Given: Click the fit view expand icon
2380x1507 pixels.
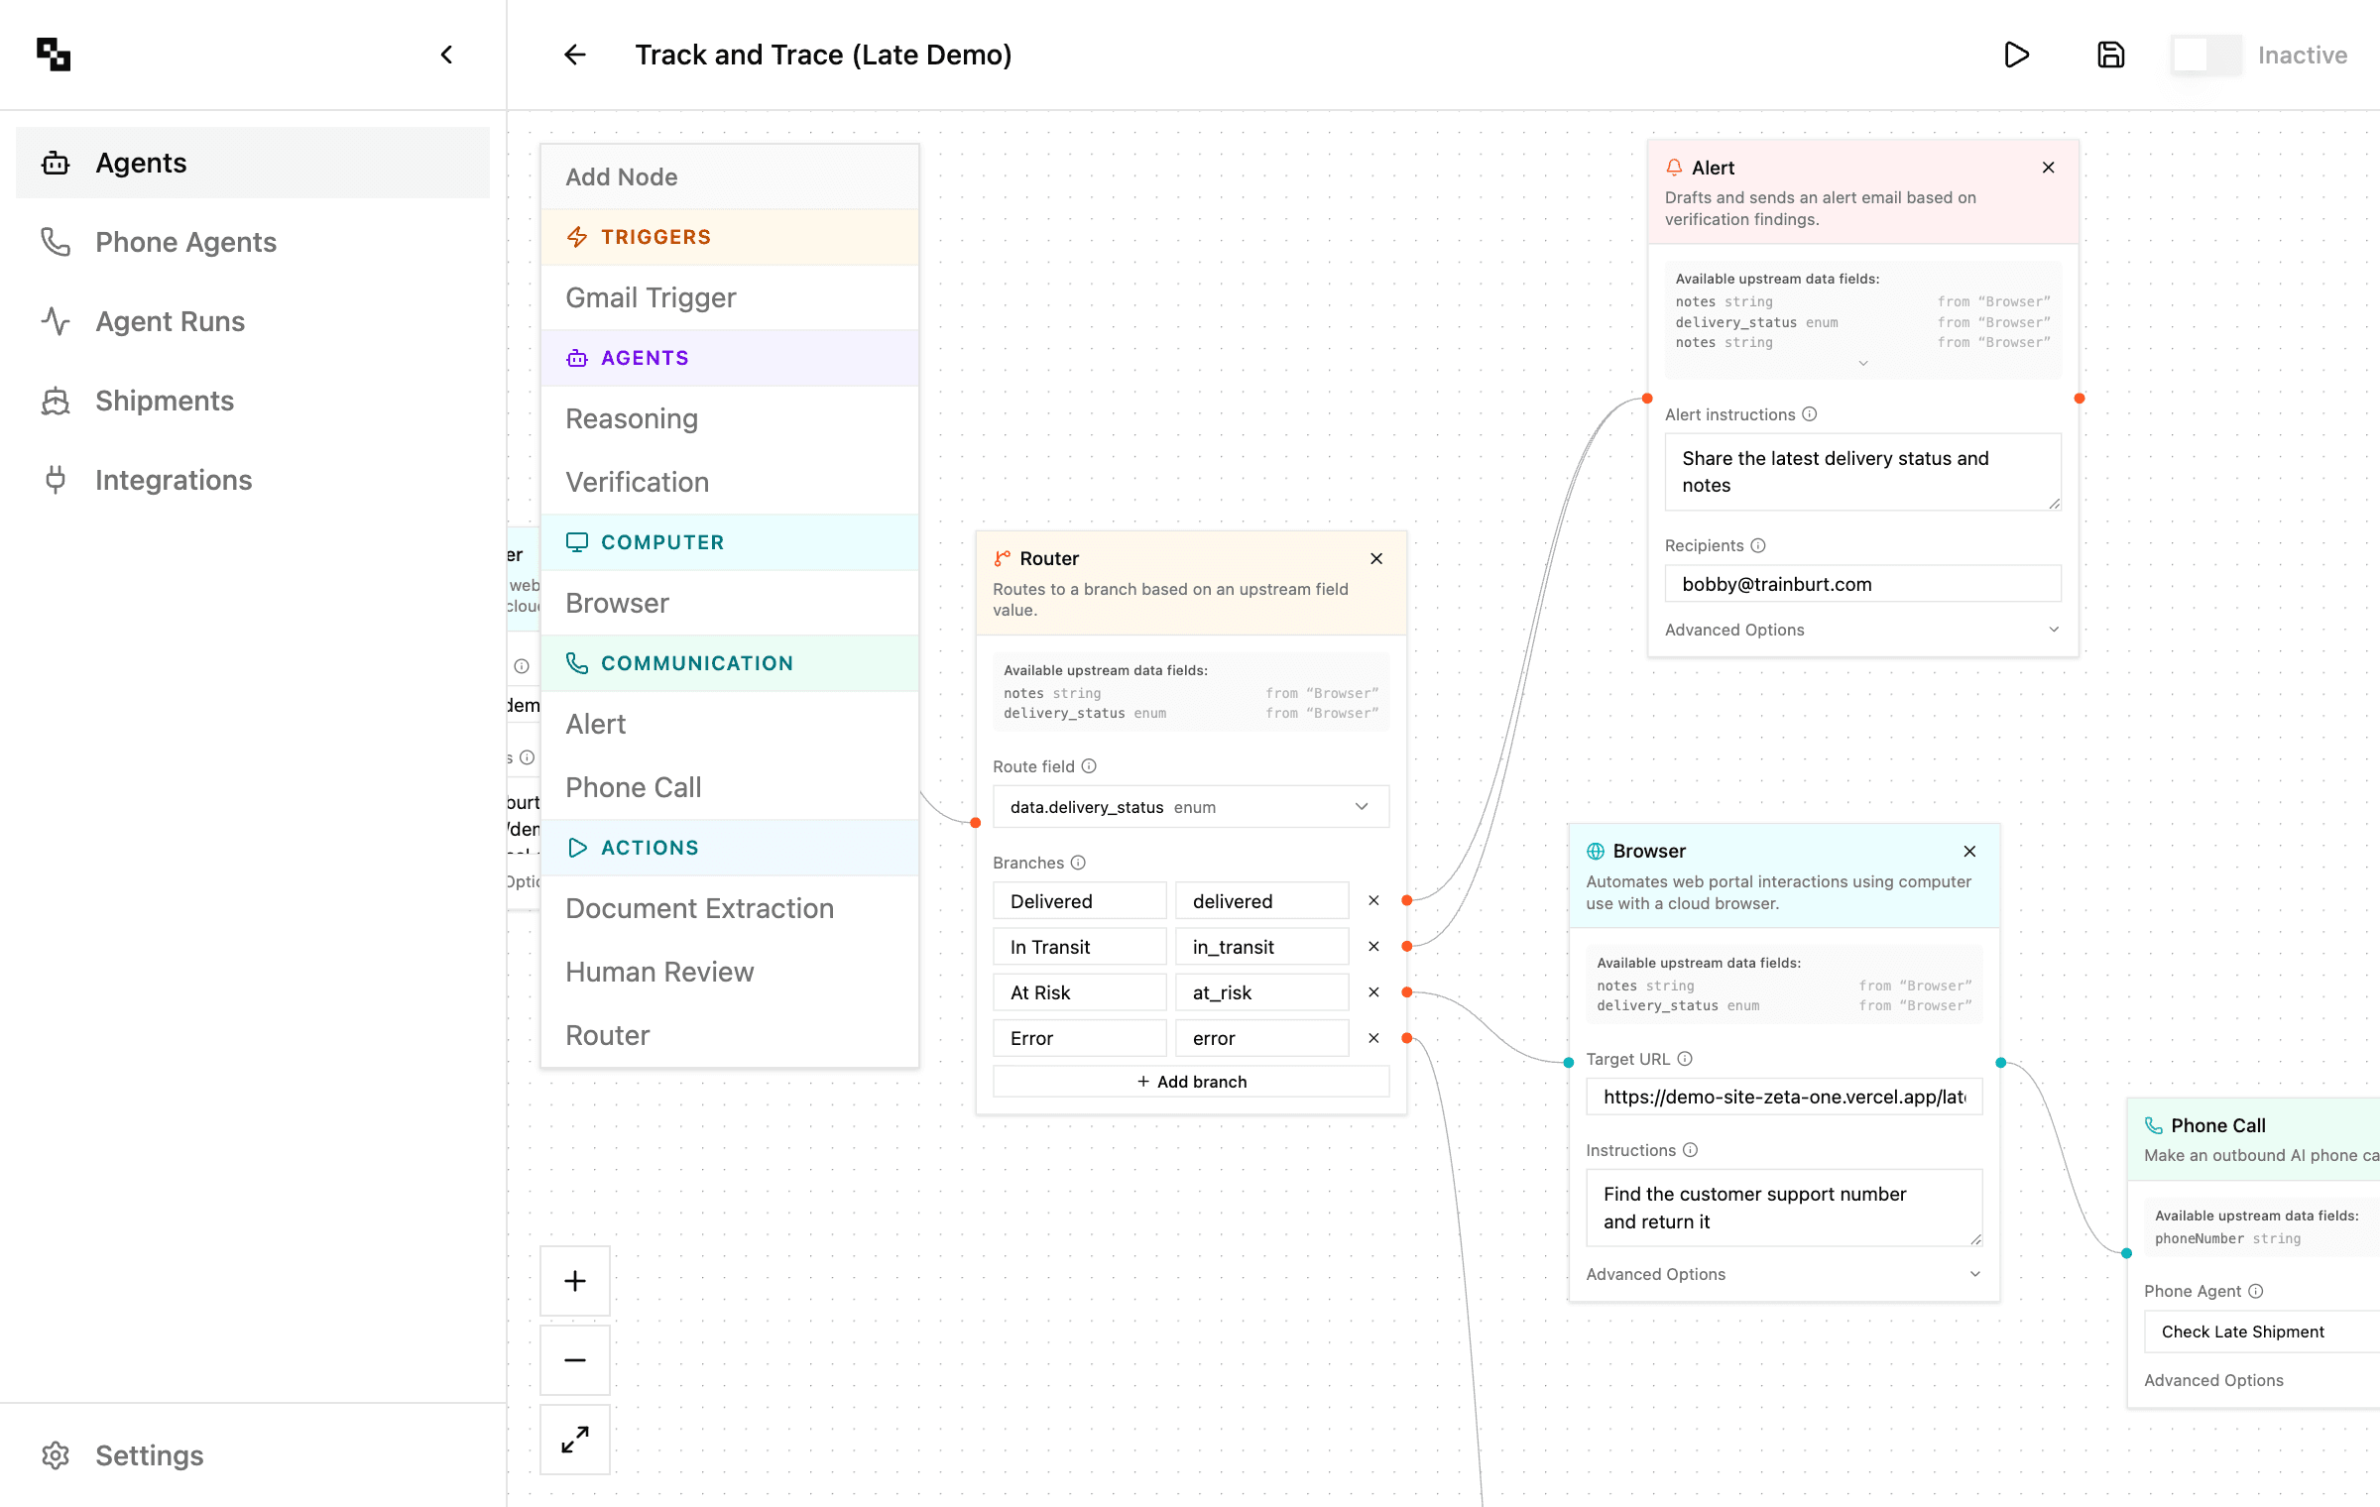Looking at the screenshot, I should point(575,1440).
